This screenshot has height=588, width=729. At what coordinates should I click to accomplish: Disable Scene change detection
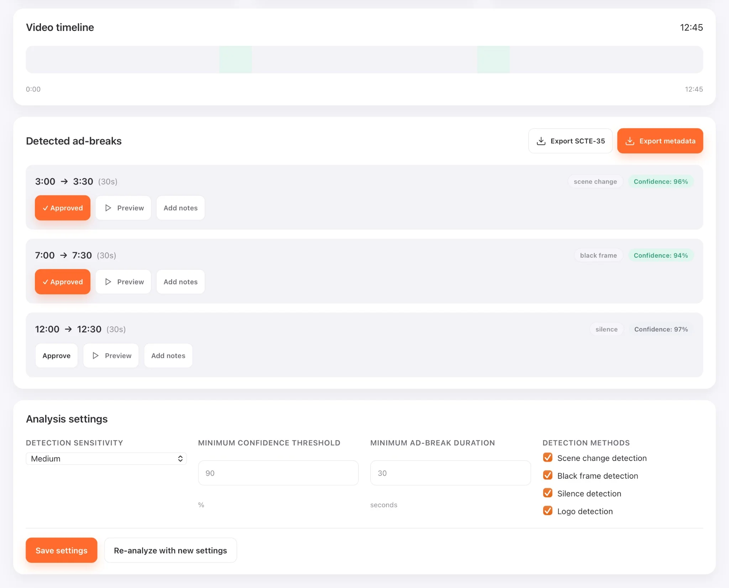[x=547, y=457]
